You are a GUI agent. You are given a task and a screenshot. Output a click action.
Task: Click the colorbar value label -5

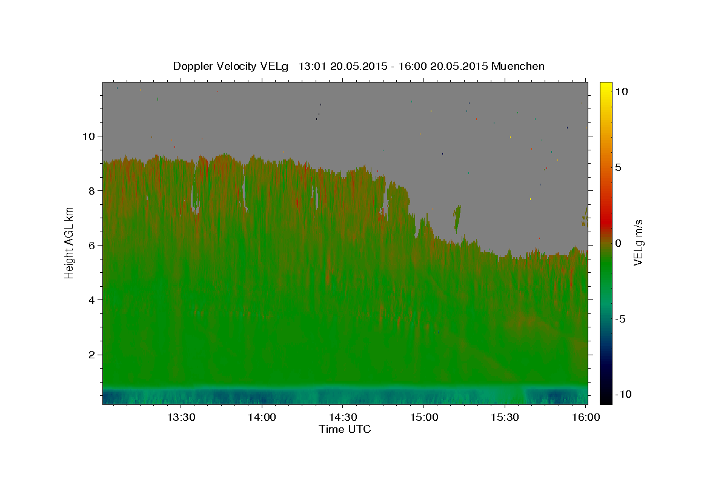pyautogui.click(x=619, y=318)
